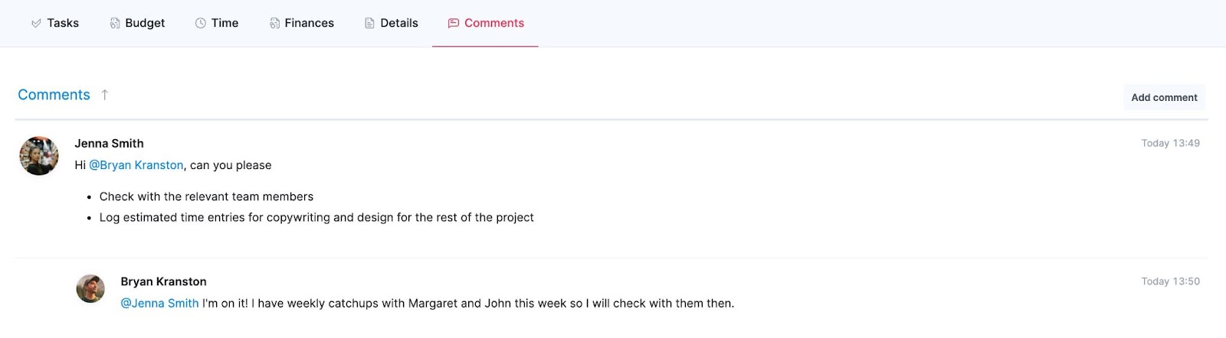The width and height of the screenshot is (1226, 338).
Task: Click the @Bryan Kranston mention link
Action: click(x=136, y=165)
